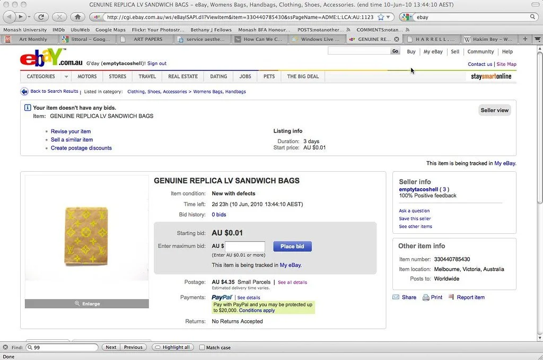Switch to the Art Monthly tab

(x=30, y=39)
